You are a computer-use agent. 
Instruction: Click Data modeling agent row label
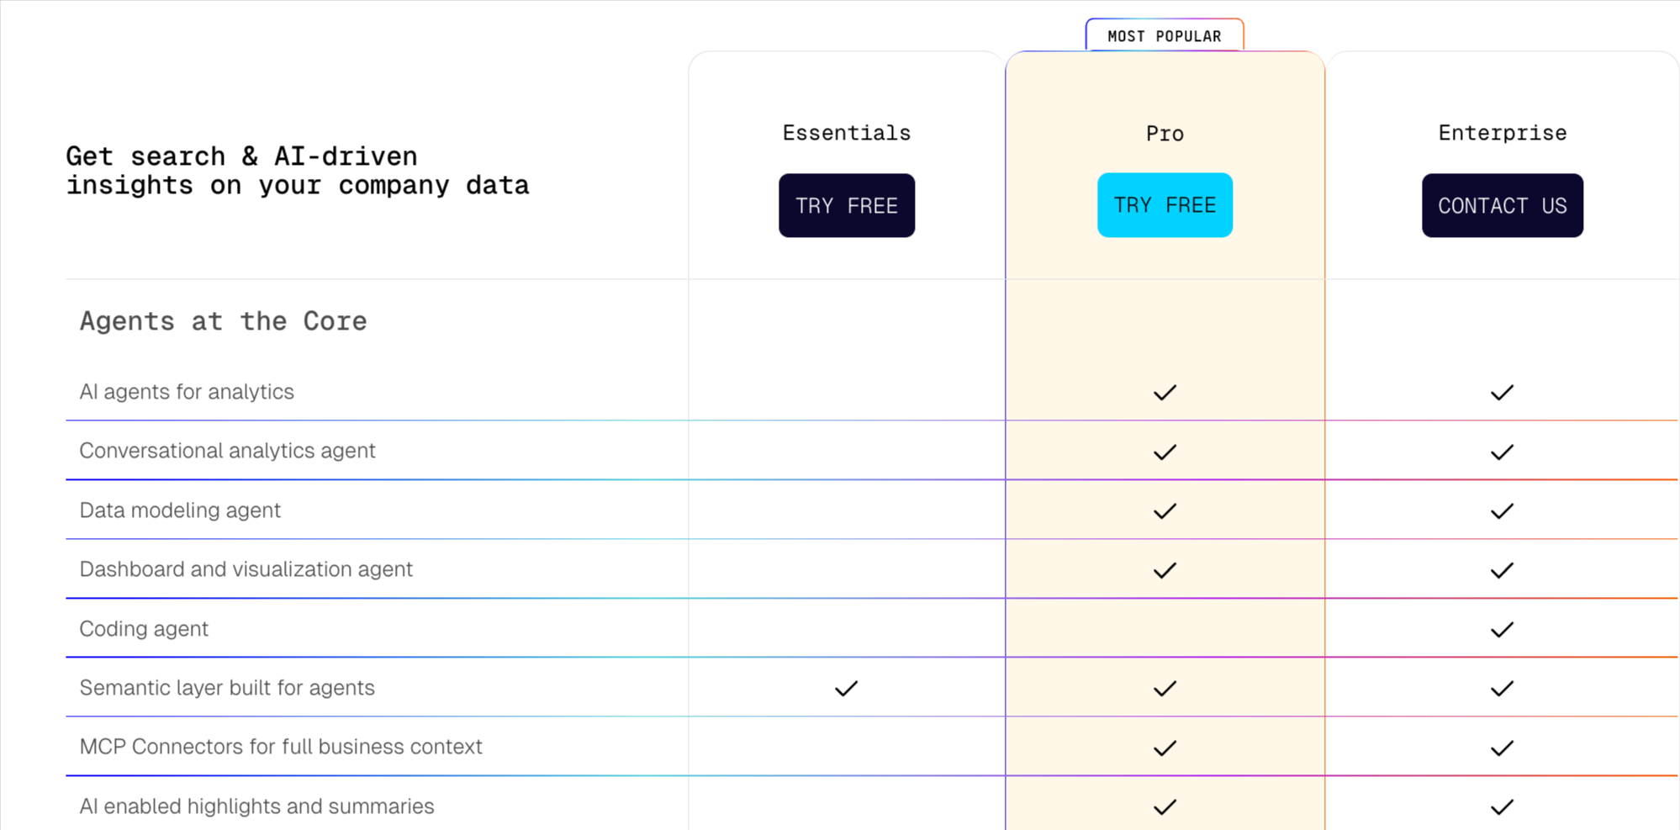tap(180, 510)
